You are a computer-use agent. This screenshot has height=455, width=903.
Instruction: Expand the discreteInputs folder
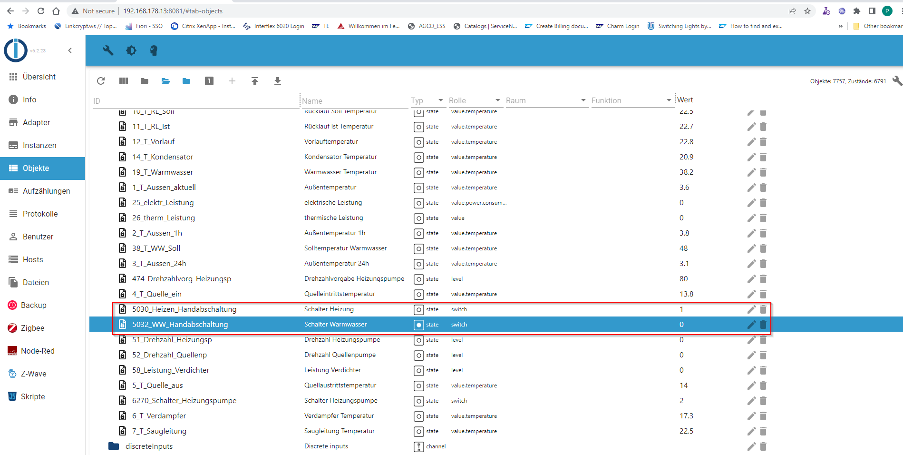[114, 446]
